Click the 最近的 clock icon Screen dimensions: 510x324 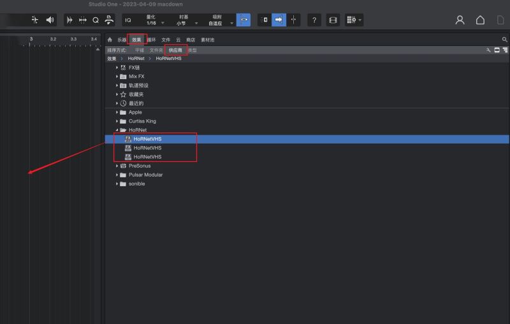123,103
